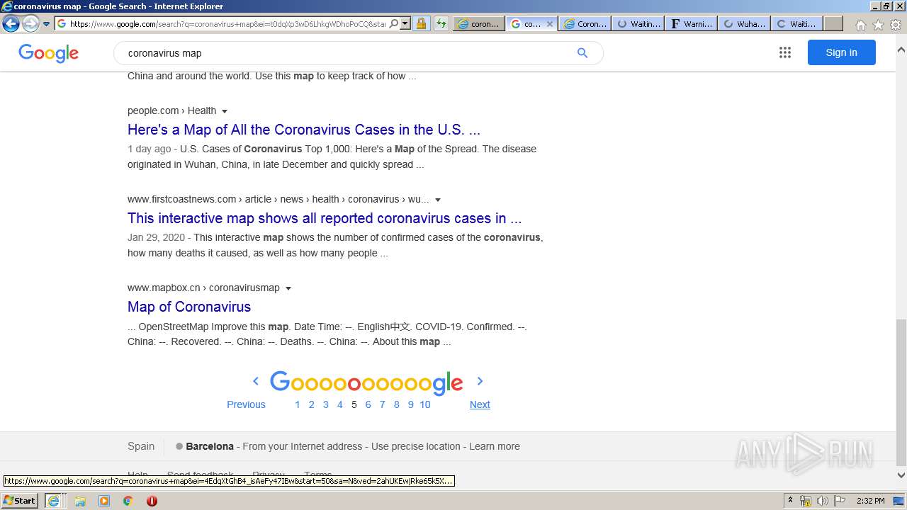Image resolution: width=907 pixels, height=510 pixels.
Task: Open 'Here's a Map of All the Coronavirus Cases' result
Action: (x=304, y=130)
